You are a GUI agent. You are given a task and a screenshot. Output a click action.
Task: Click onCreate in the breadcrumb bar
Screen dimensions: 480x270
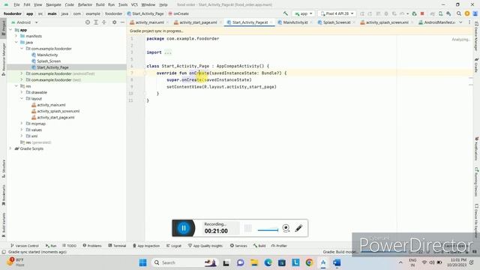[x=181, y=13]
